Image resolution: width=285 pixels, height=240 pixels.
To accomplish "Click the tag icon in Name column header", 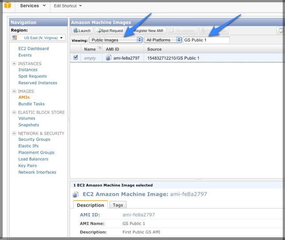I will (99, 48).
